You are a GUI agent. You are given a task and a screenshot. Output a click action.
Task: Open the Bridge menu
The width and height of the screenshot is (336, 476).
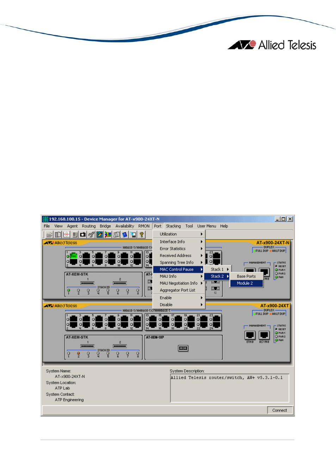tap(105, 226)
